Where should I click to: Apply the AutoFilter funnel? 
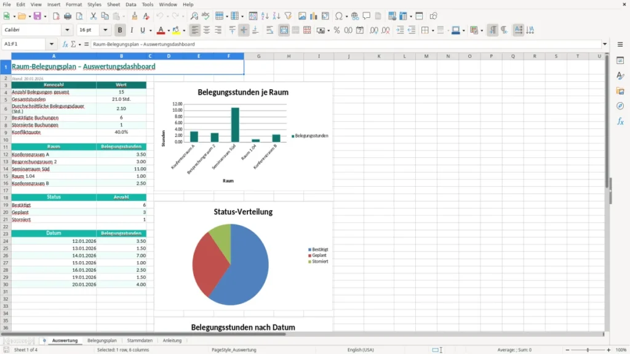point(288,16)
